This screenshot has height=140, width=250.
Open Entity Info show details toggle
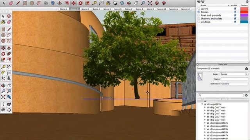tap(246, 68)
